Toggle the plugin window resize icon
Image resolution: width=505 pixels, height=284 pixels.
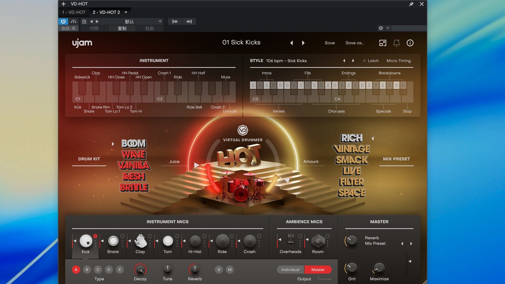(x=383, y=43)
